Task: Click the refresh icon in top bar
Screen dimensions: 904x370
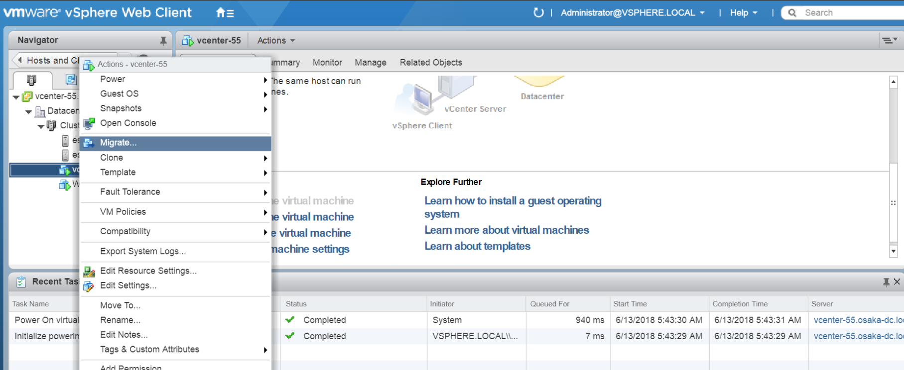Action: click(538, 12)
